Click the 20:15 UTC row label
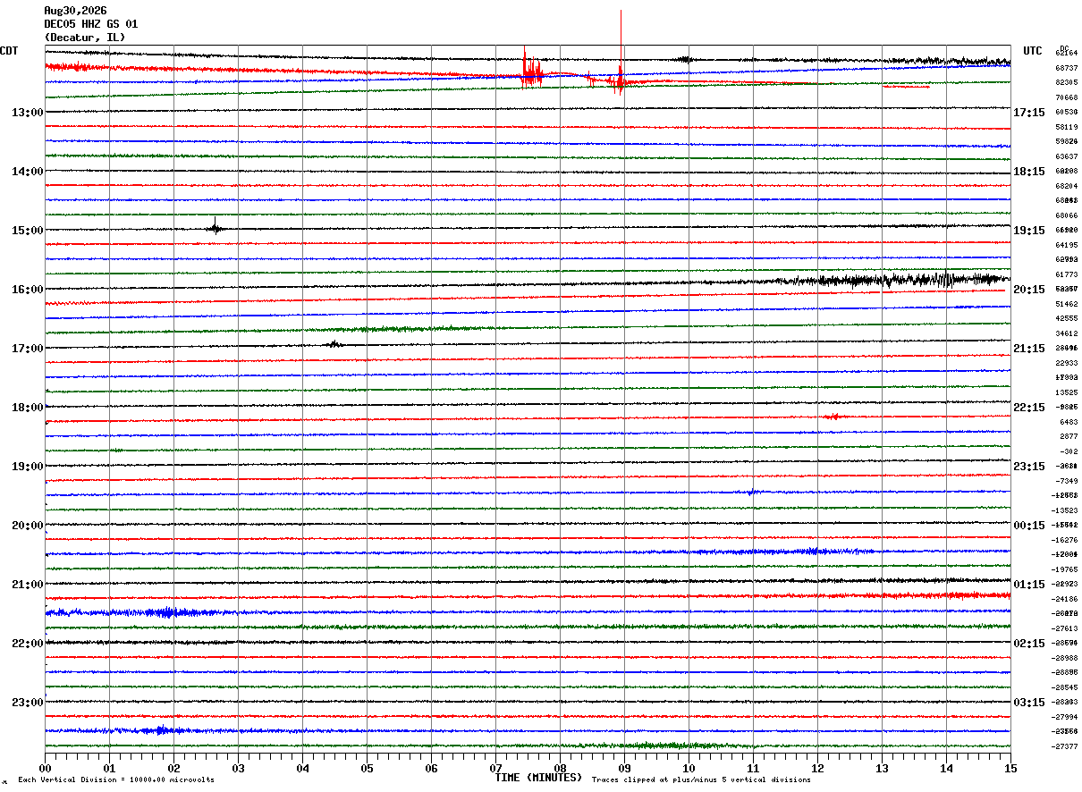This screenshot has height=792, width=1082. (x=1029, y=290)
